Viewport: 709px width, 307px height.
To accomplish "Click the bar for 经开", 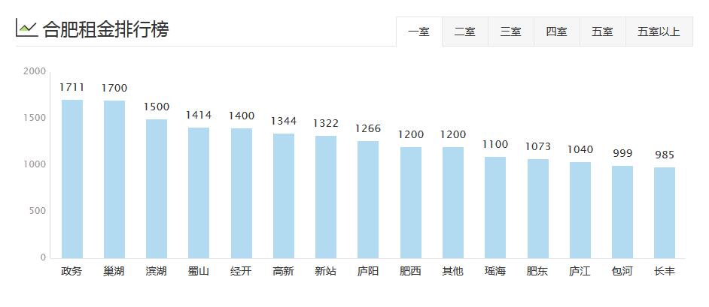I will (242, 194).
